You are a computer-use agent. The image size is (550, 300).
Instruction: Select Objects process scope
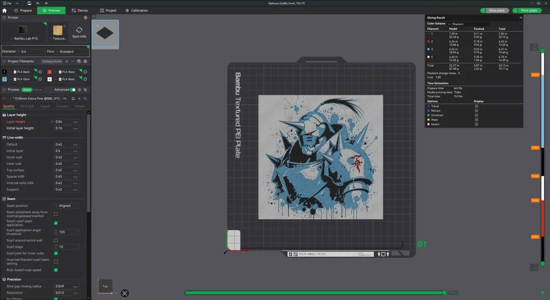pos(37,90)
